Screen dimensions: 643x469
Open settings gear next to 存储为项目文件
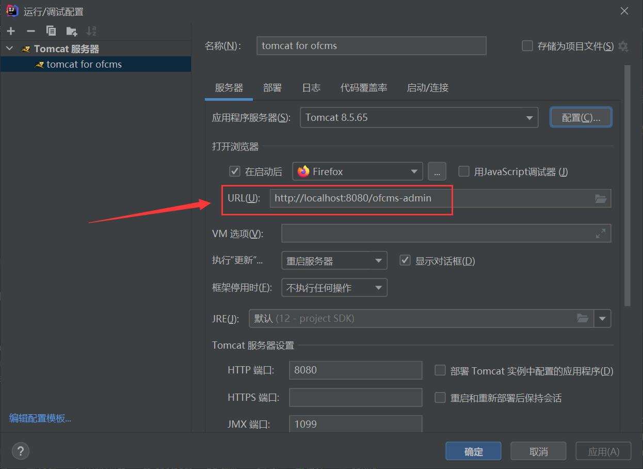pos(623,46)
